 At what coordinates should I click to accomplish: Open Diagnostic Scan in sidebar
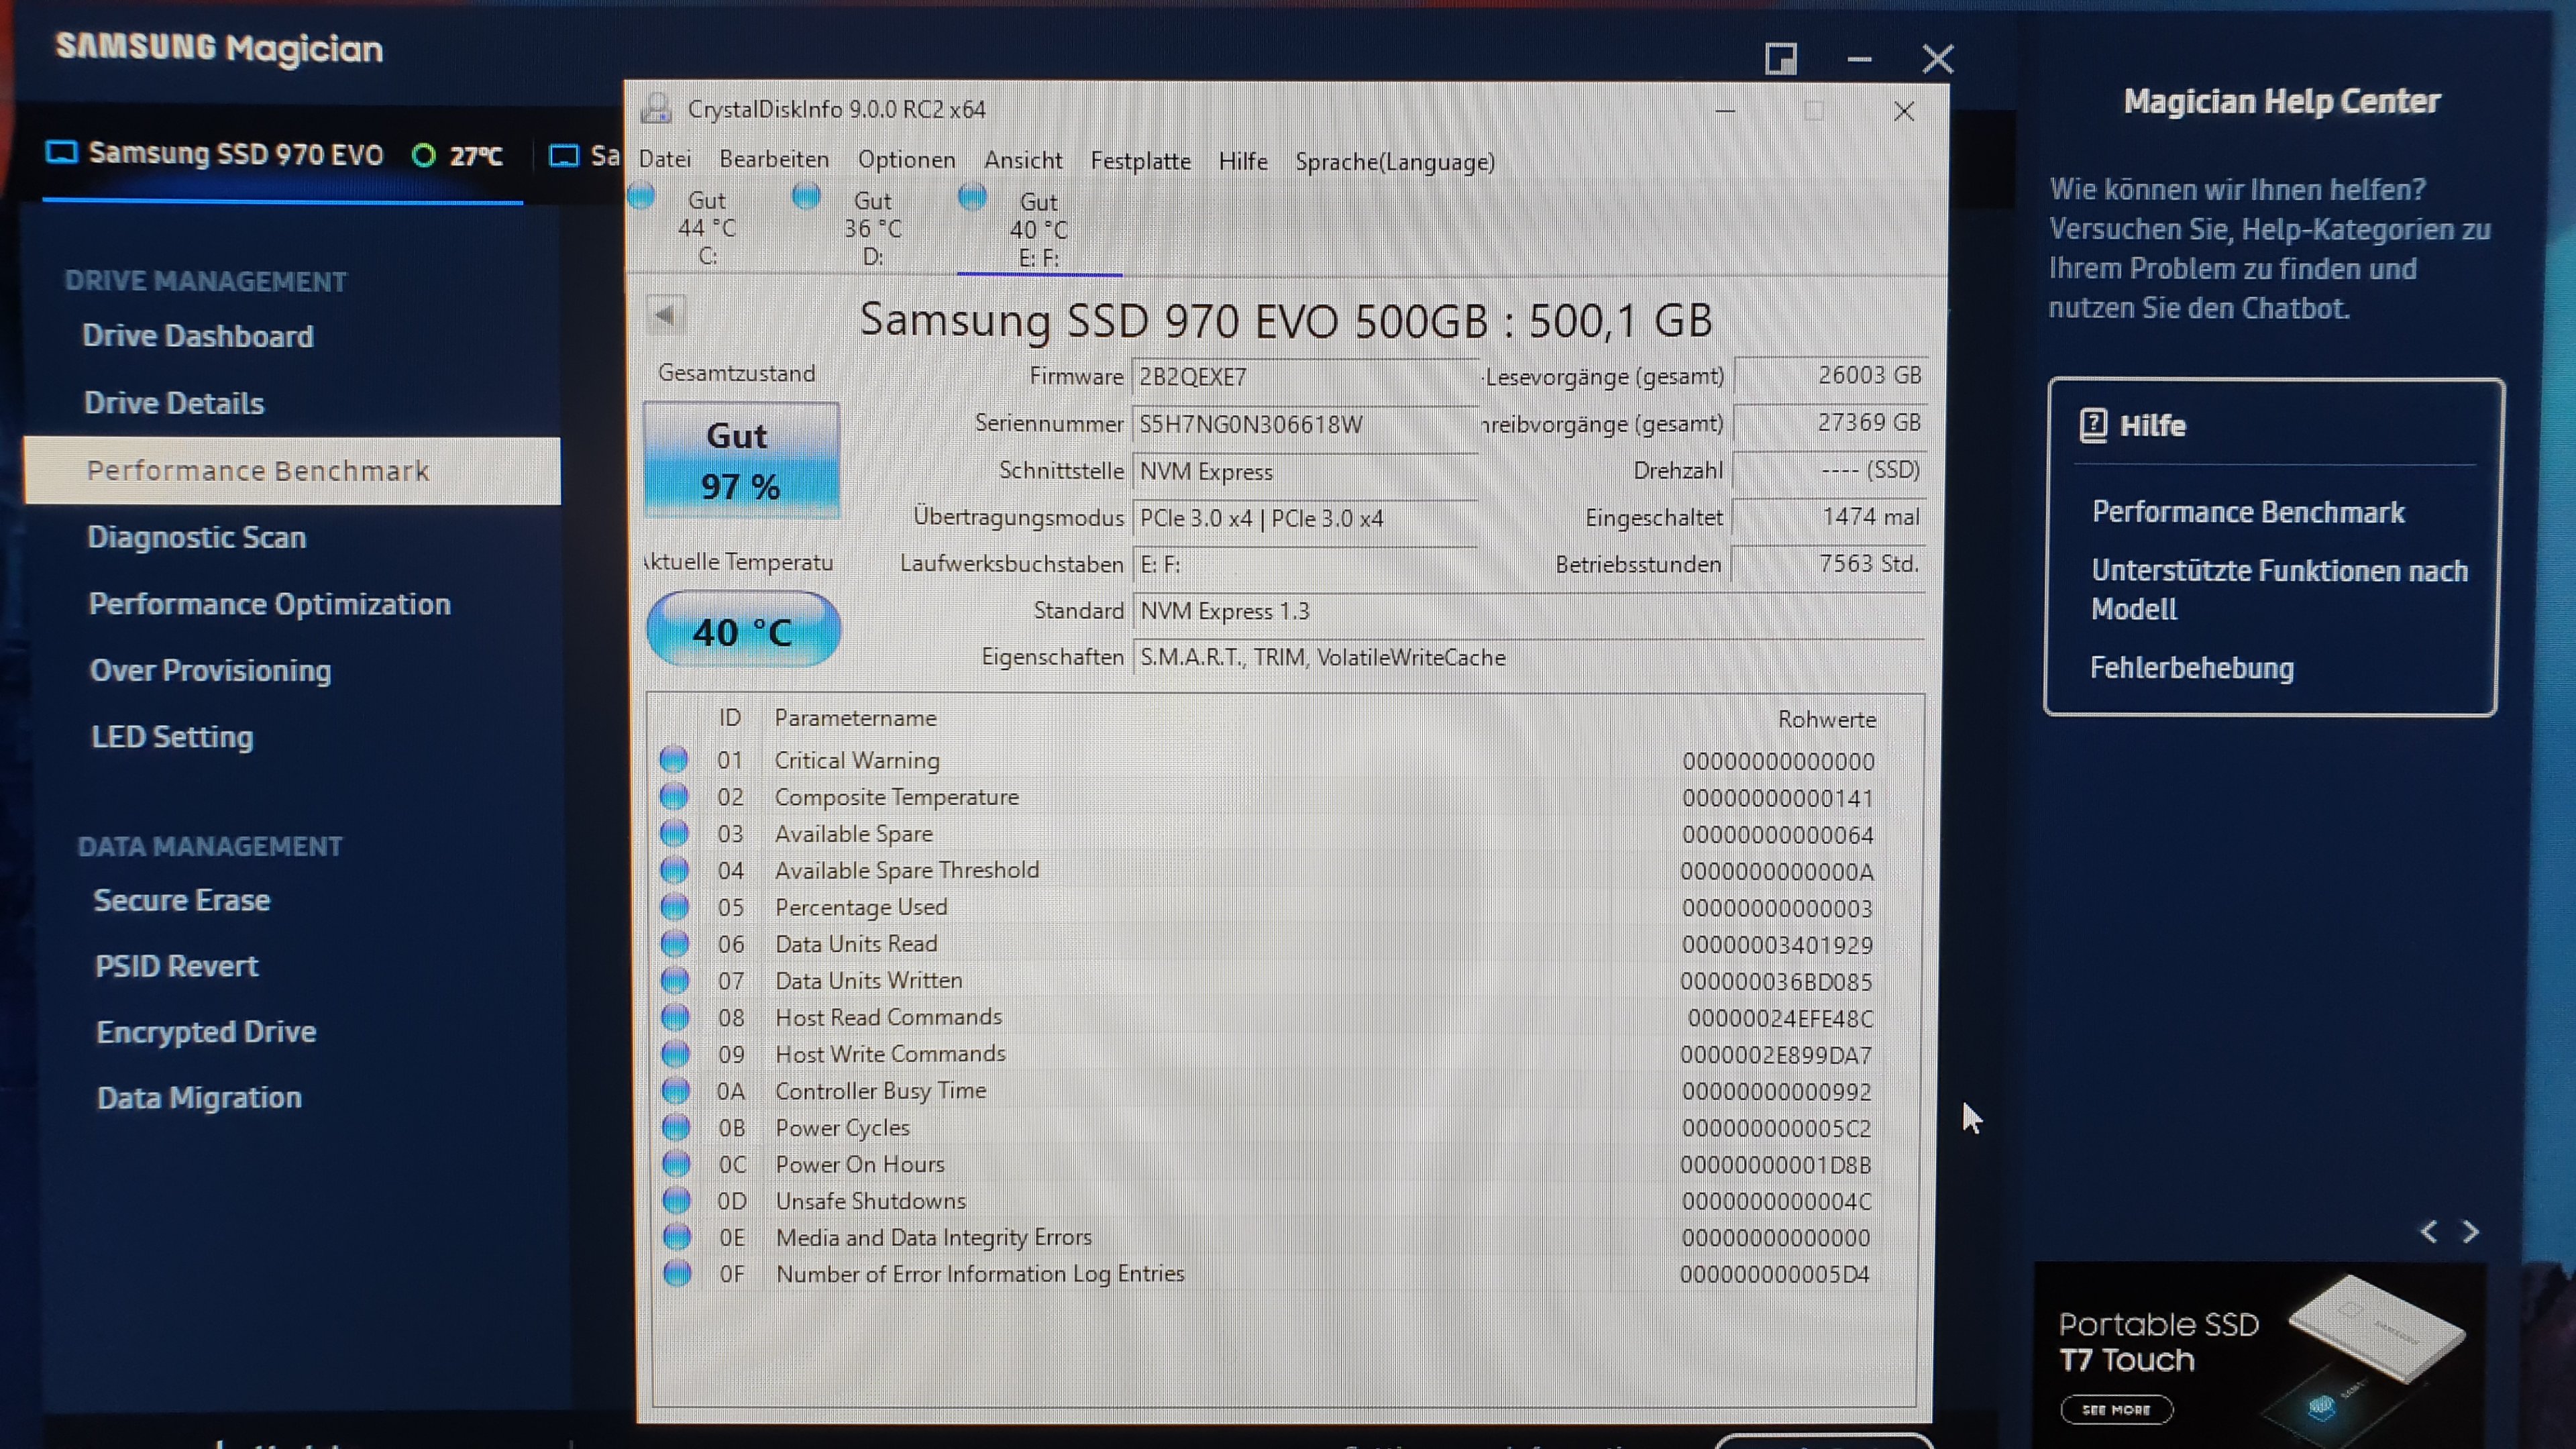click(x=196, y=538)
